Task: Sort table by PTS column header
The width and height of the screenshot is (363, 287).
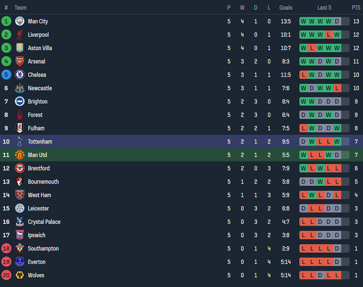Action: tap(356, 7)
